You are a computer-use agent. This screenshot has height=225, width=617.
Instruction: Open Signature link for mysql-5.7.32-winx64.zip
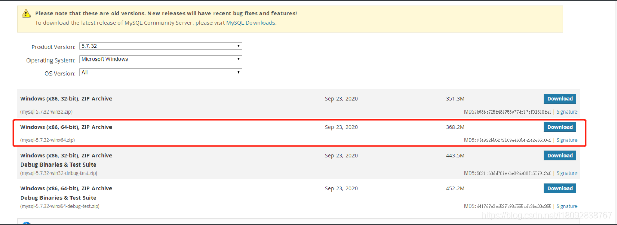567,140
